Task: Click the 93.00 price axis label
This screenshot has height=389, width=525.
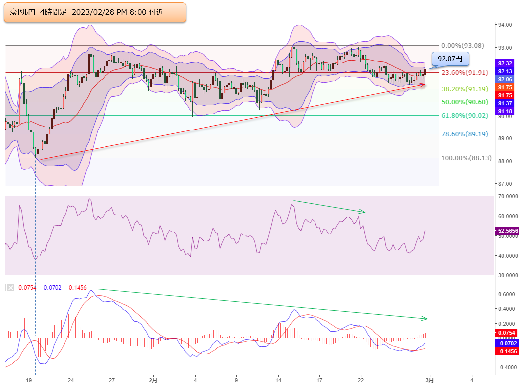Action: pyautogui.click(x=505, y=48)
